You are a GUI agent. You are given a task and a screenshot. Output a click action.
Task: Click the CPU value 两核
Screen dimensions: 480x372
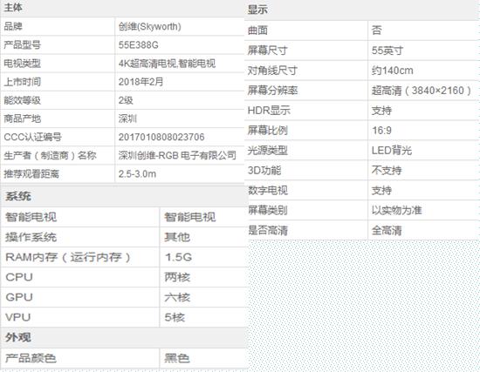coord(177,277)
